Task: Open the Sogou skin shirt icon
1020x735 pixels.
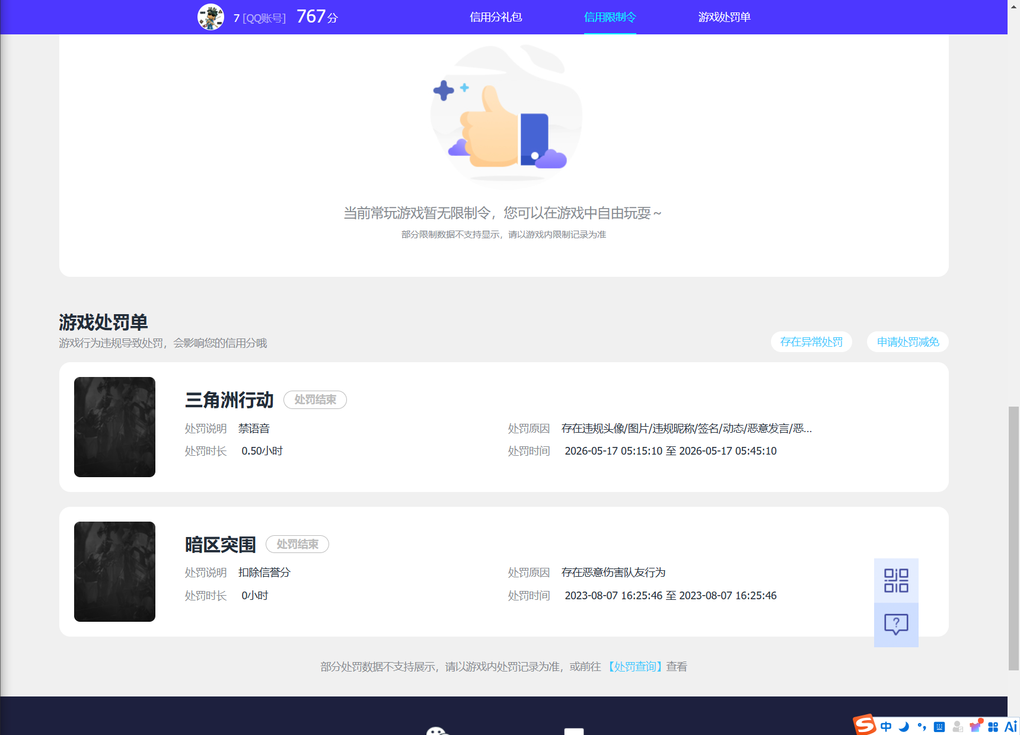Action: tap(976, 726)
